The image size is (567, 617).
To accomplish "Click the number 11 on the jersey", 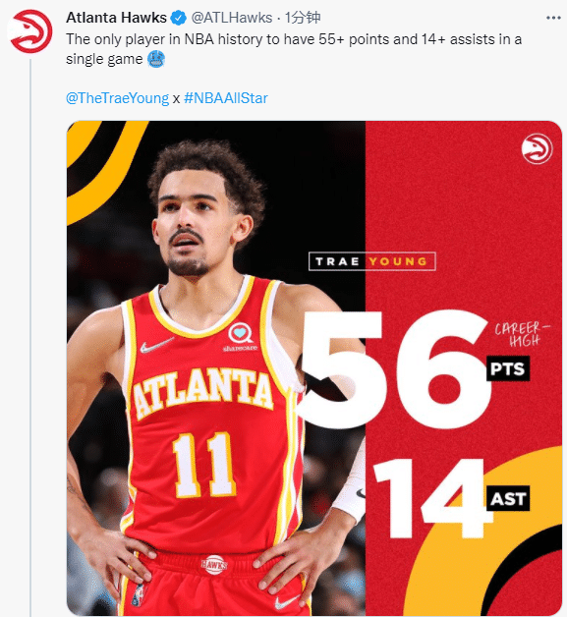I will pyautogui.click(x=203, y=465).
